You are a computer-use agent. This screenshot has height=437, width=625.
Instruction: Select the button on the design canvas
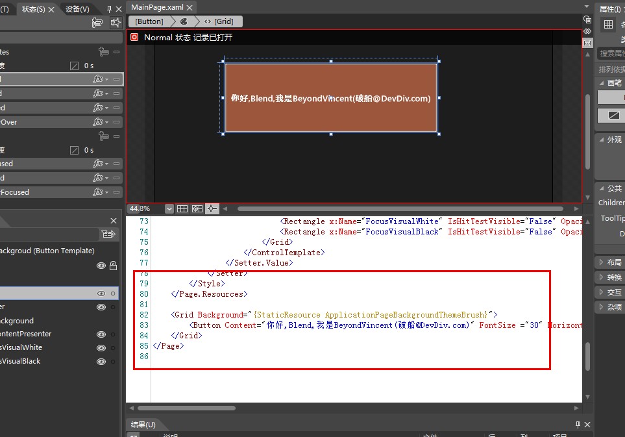[x=331, y=98]
